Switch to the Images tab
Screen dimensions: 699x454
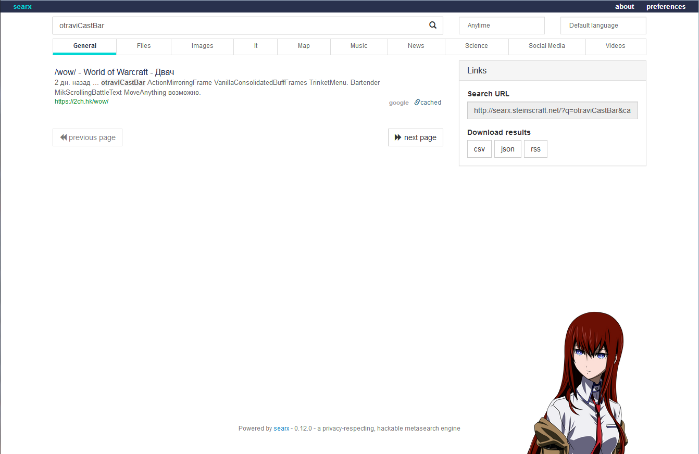202,46
